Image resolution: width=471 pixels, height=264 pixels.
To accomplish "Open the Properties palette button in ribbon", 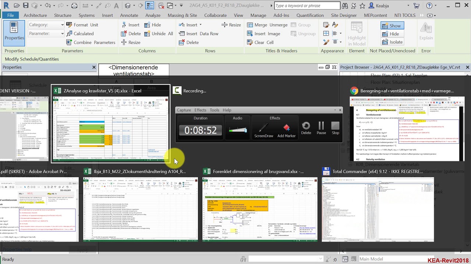I will [x=14, y=33].
